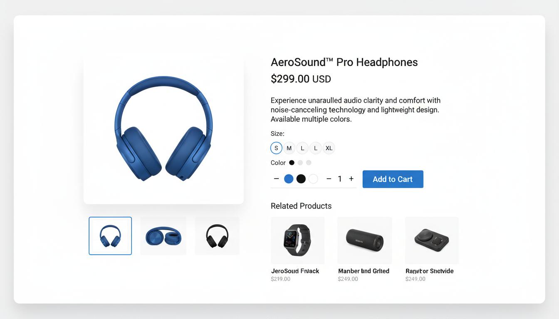Open cylindrical speaker related product image
559x319 pixels.
pyautogui.click(x=365, y=240)
